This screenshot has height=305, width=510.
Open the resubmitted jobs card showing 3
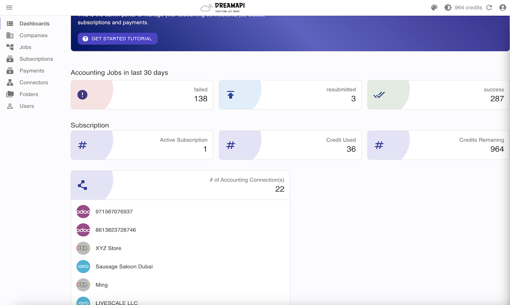[290, 95]
